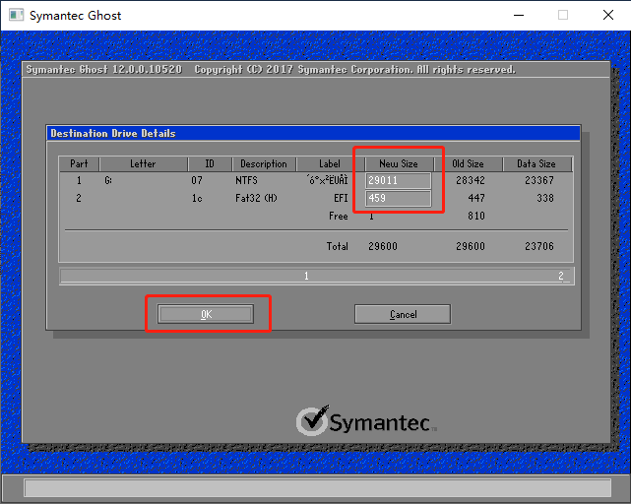Click the empty status bar at bottom
This screenshot has width=631, height=504.
click(318, 488)
